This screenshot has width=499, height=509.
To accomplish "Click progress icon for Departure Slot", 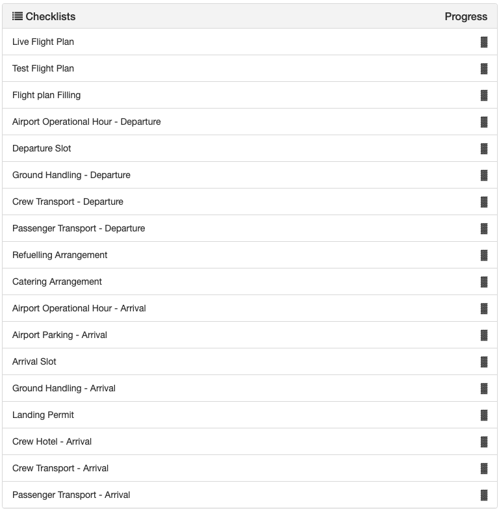I will (x=484, y=149).
